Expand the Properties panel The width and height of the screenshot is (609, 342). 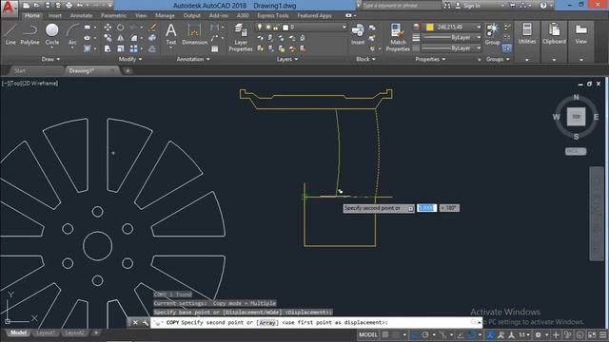(430, 59)
